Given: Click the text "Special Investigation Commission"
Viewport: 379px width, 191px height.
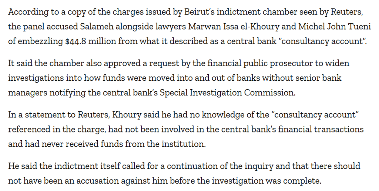Looking at the screenshot, I should coord(228,93).
